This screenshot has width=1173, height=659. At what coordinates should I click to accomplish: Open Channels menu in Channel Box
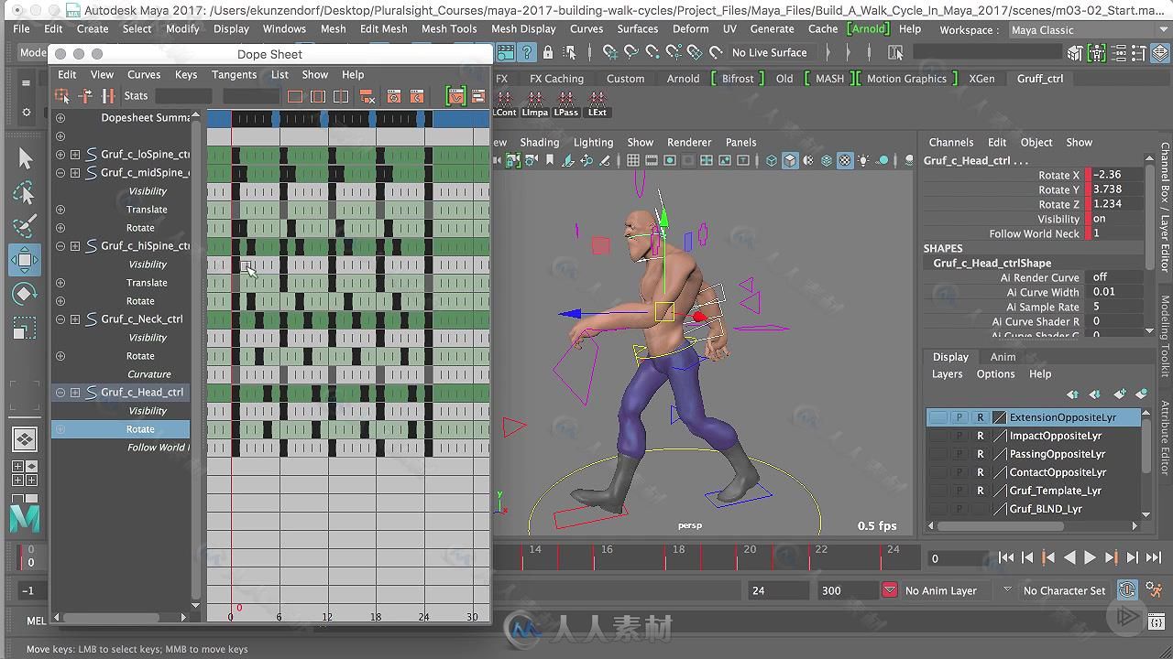(951, 143)
